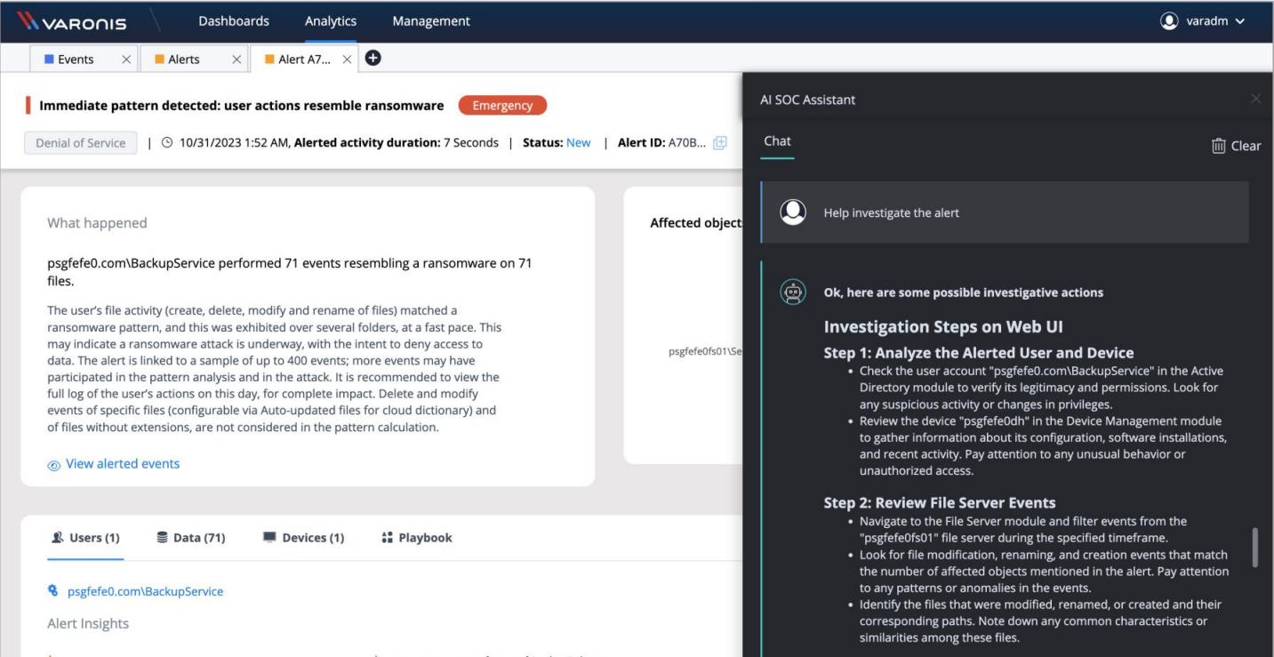Open the Dashboards menu
1274x657 pixels.
coord(232,20)
